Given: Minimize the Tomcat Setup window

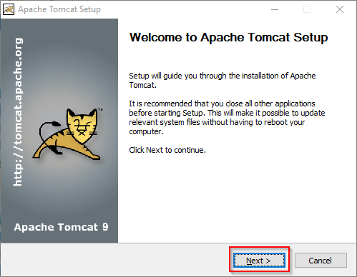Looking at the screenshot, I should pos(275,9).
